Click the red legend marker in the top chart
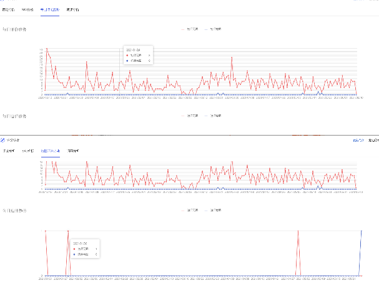Viewport: 379px width, 288px height. (183, 29)
